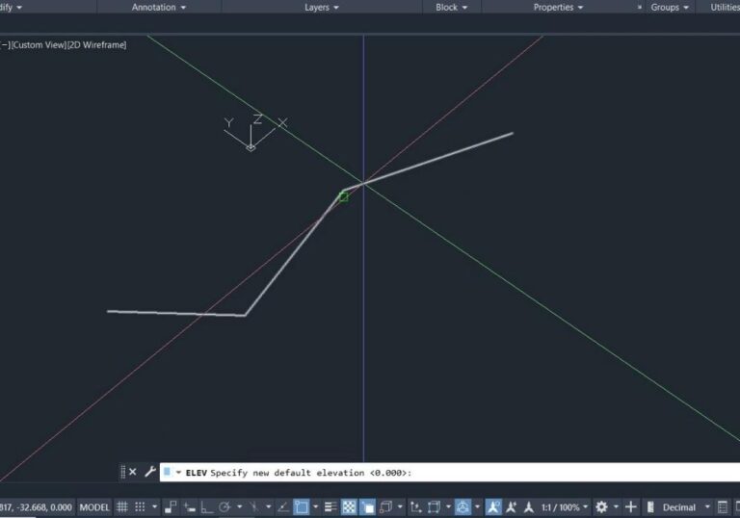The image size is (740, 518).
Task: Toggle annotation AutoScale icon
Action: click(511, 507)
